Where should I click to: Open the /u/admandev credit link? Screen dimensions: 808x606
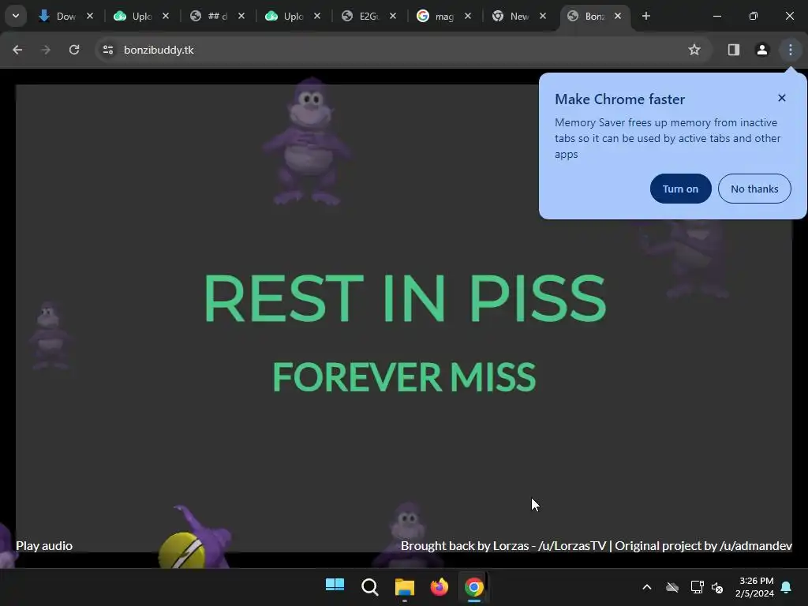click(x=755, y=546)
